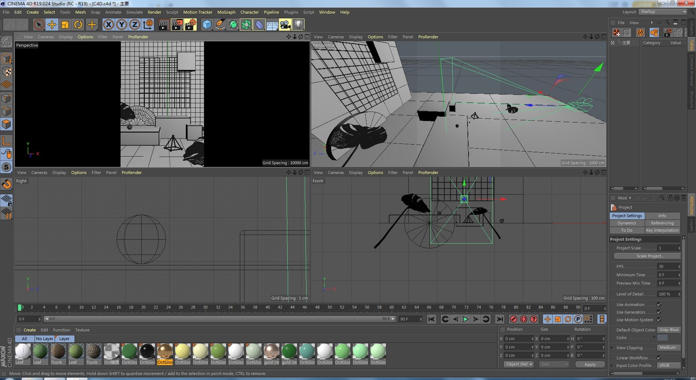Viewport: 696px width, 380px height.
Task: Open Default Object Color Gray-Blue dropdown
Action: (x=669, y=330)
